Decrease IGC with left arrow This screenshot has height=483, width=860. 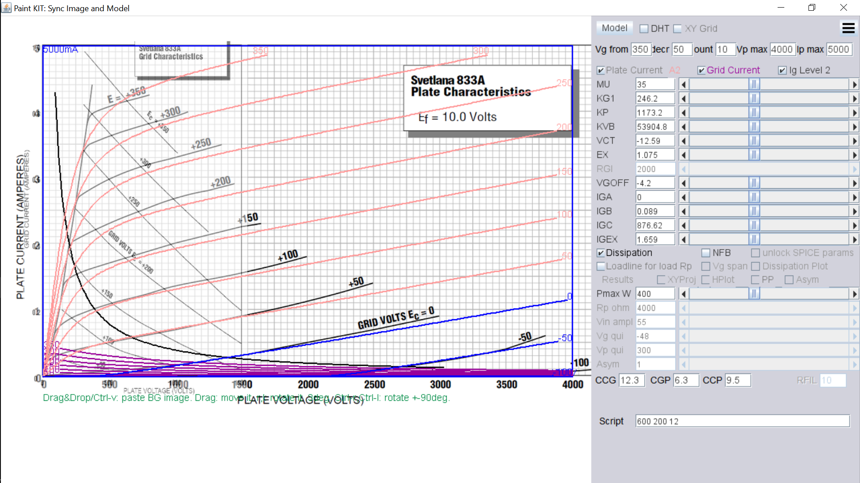click(684, 225)
